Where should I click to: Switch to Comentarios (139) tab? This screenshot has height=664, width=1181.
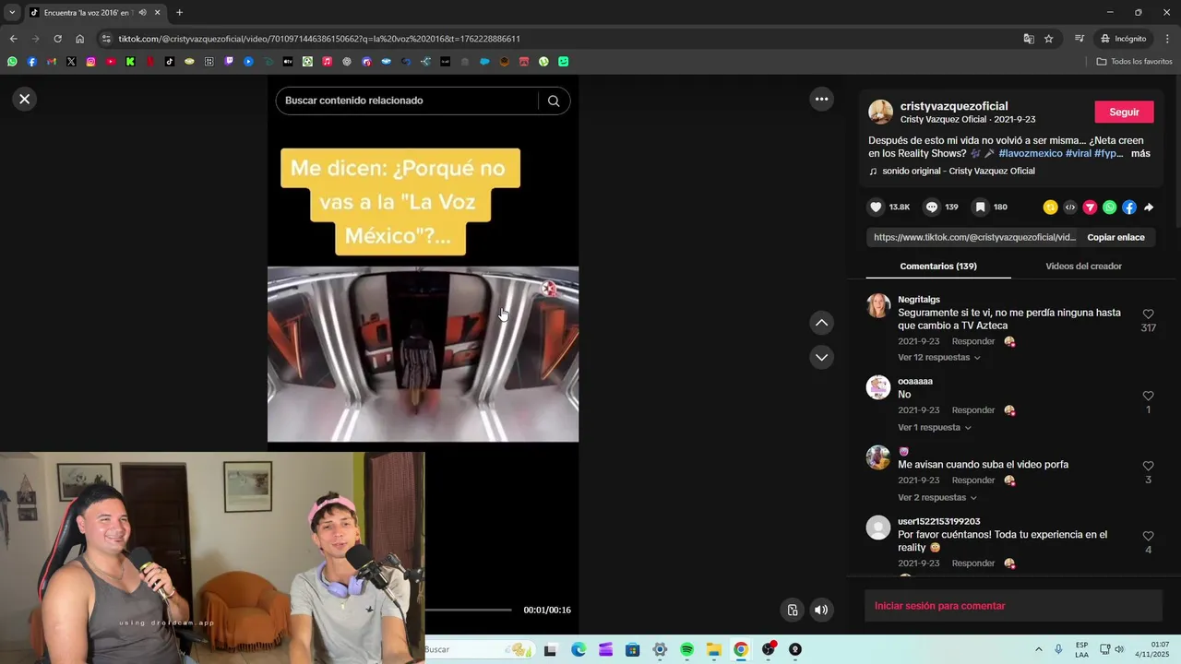938,266
